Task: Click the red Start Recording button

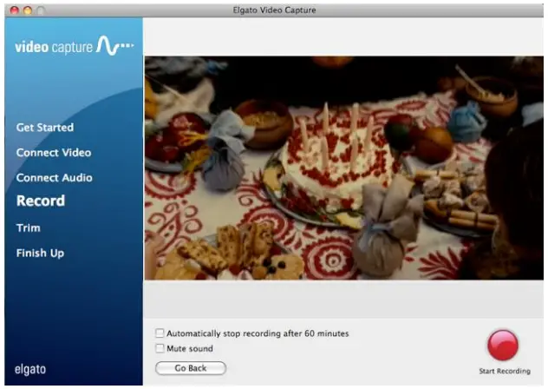Action: click(x=503, y=346)
